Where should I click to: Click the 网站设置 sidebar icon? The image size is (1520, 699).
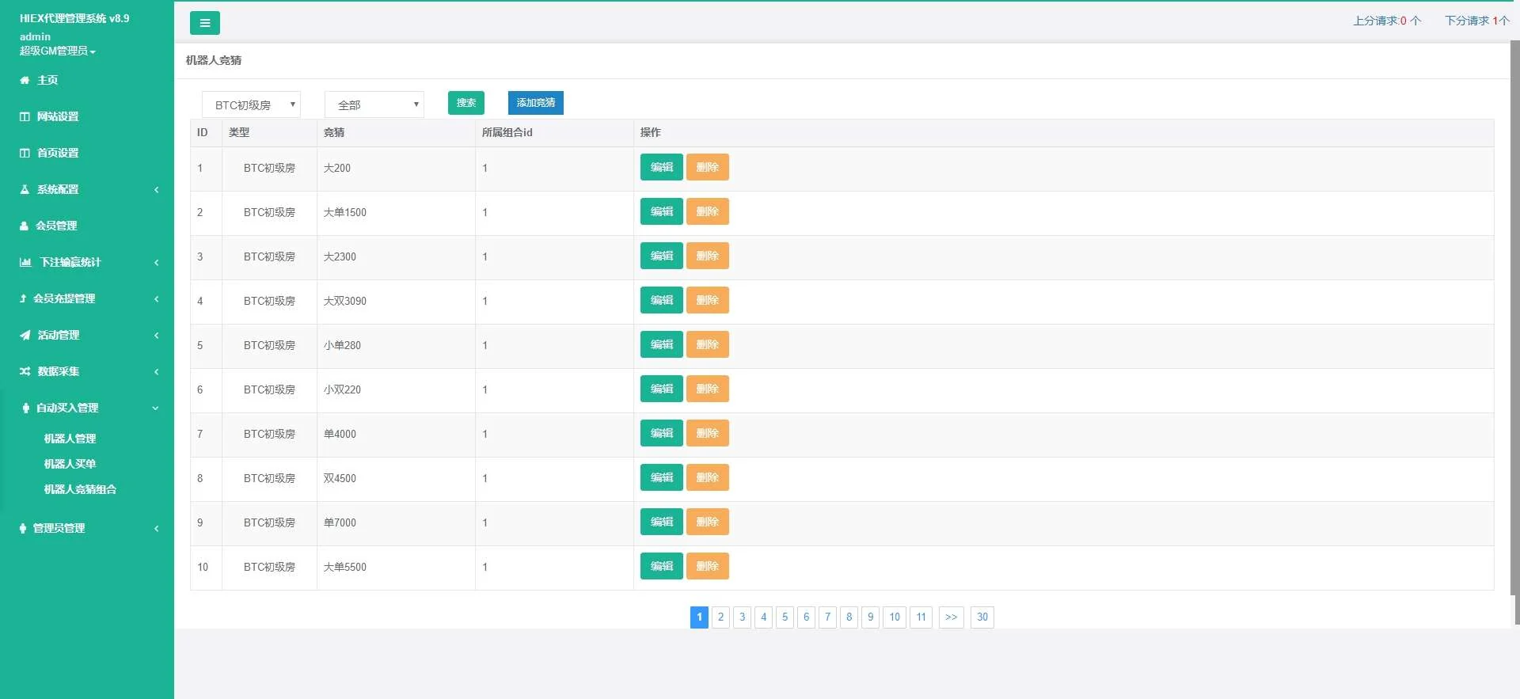(25, 116)
